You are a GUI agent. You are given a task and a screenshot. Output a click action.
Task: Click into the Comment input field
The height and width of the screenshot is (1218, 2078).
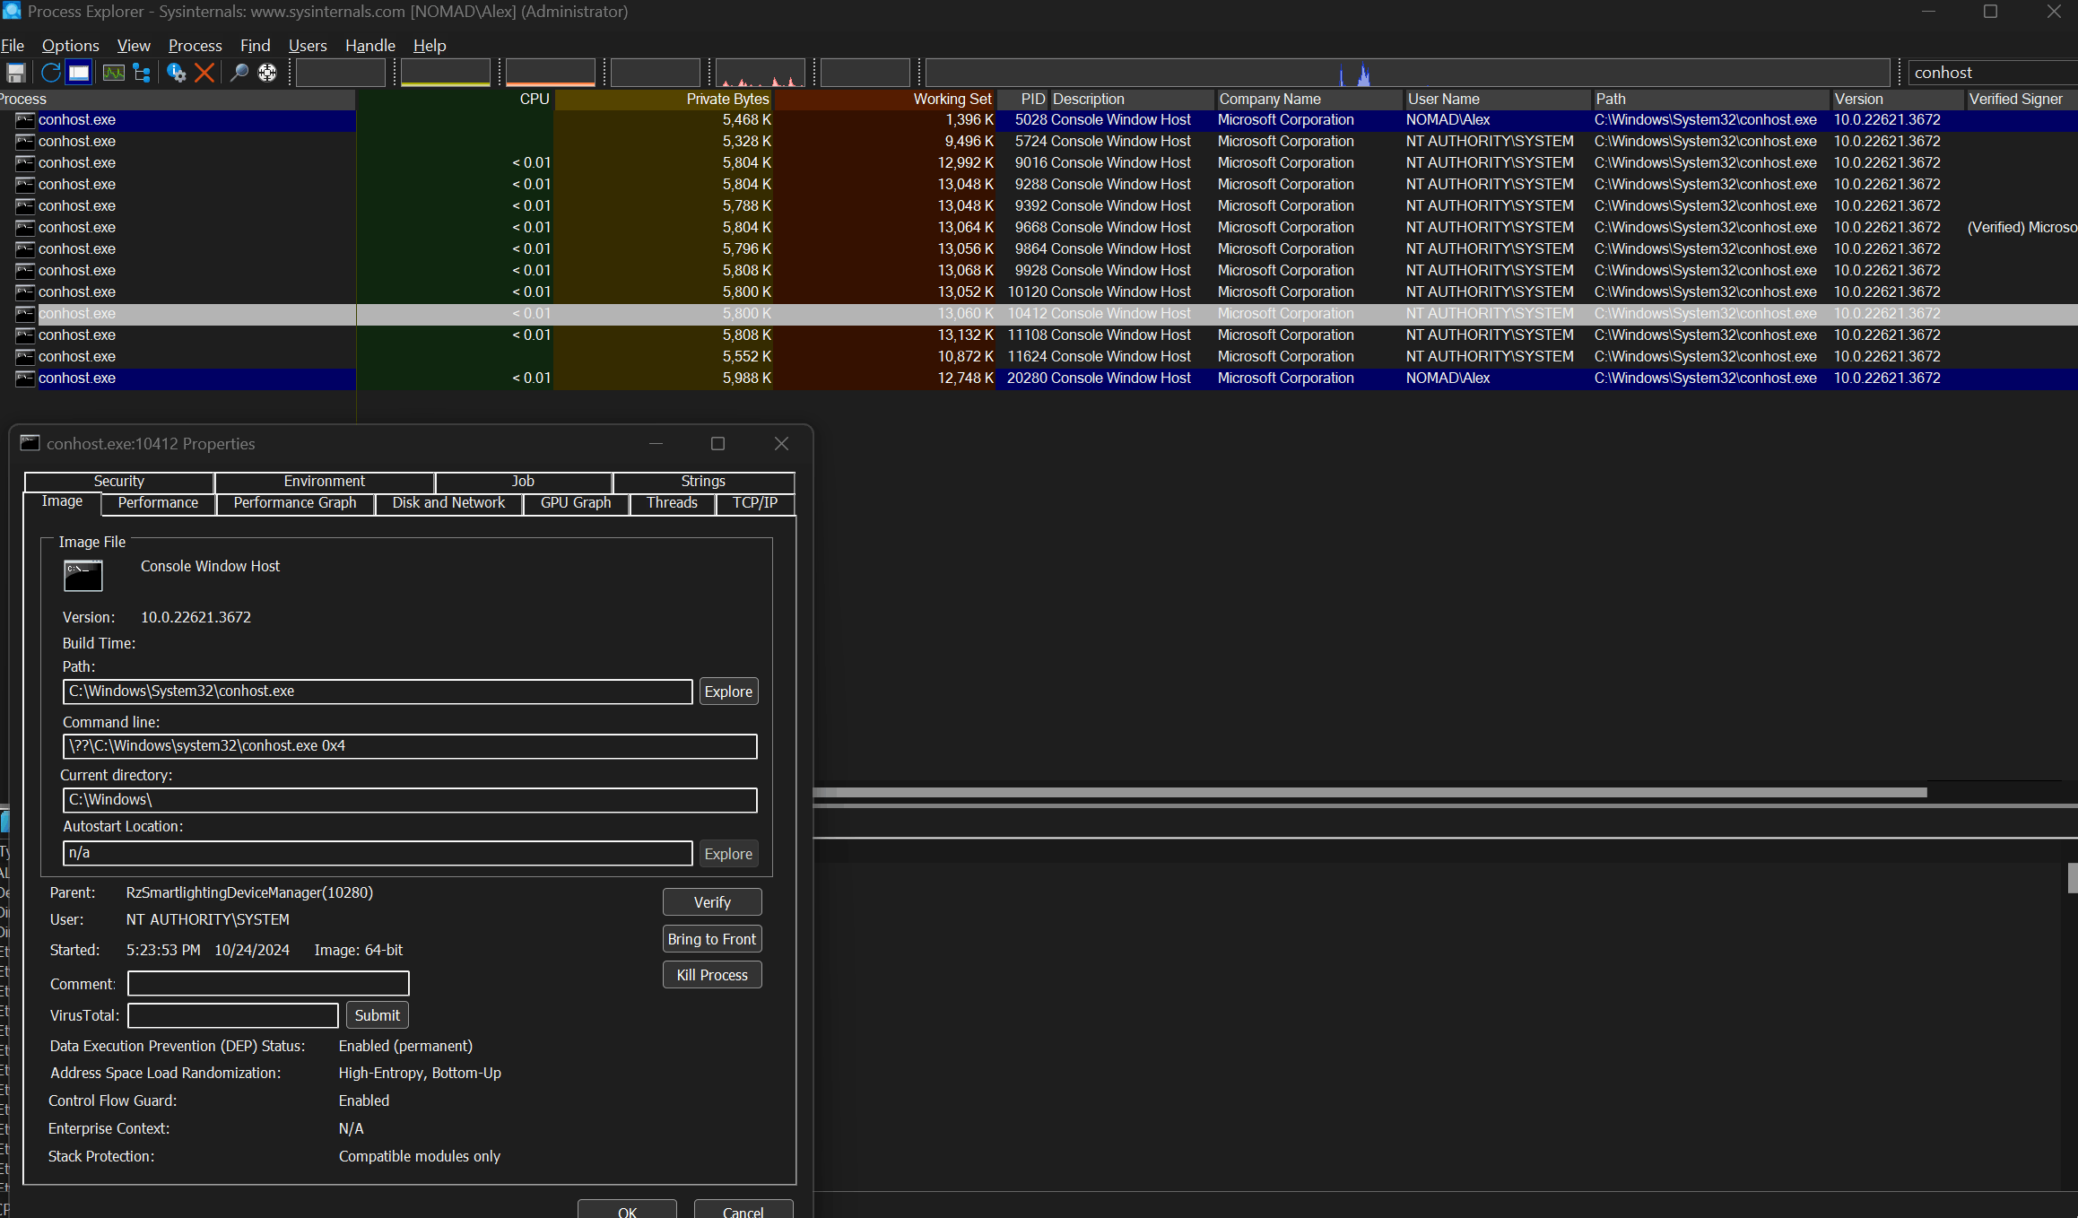click(268, 984)
